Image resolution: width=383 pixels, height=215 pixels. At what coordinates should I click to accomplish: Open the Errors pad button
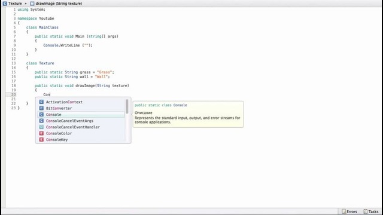[349, 211]
